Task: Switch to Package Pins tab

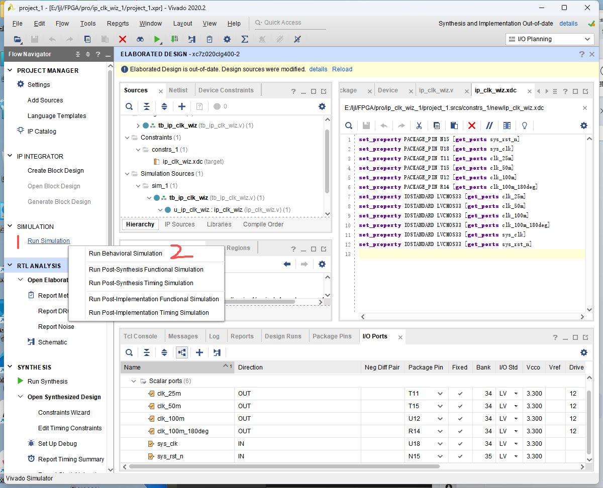Action: pyautogui.click(x=332, y=336)
